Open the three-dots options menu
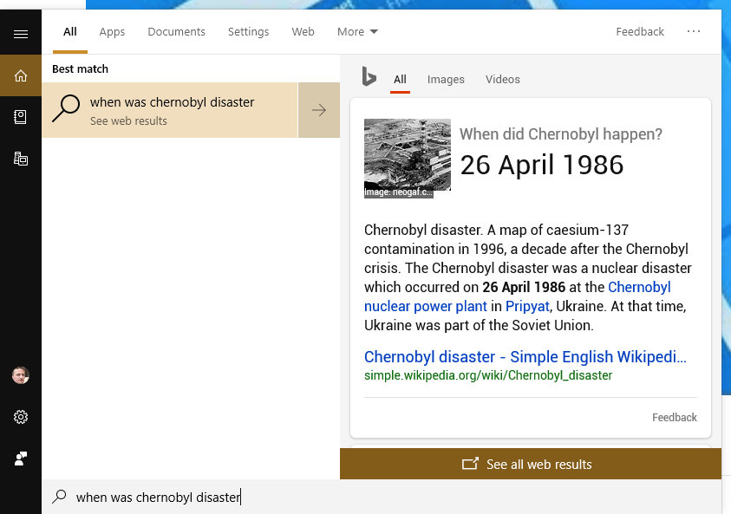The width and height of the screenshot is (731, 514). tap(693, 31)
